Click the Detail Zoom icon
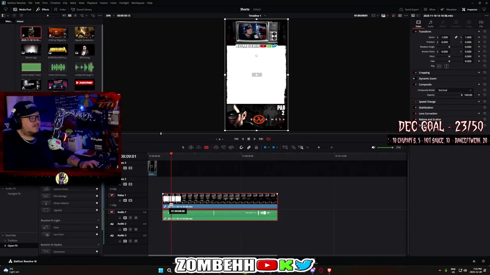Viewport: 490px width, 275px height. tap(294, 147)
